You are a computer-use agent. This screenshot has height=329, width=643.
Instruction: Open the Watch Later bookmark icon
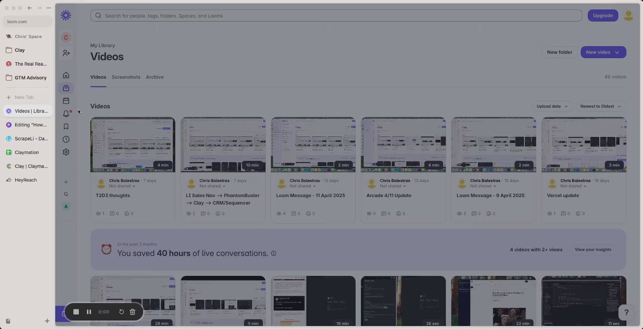click(x=66, y=126)
